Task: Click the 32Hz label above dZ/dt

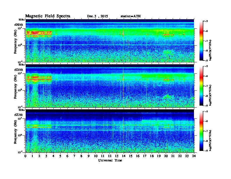Action: [x=22, y=110]
